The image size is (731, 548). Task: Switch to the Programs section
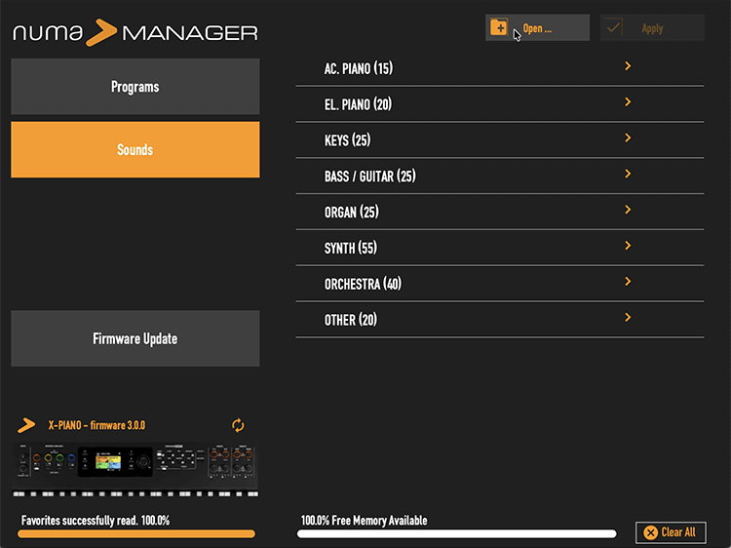pyautogui.click(x=135, y=87)
